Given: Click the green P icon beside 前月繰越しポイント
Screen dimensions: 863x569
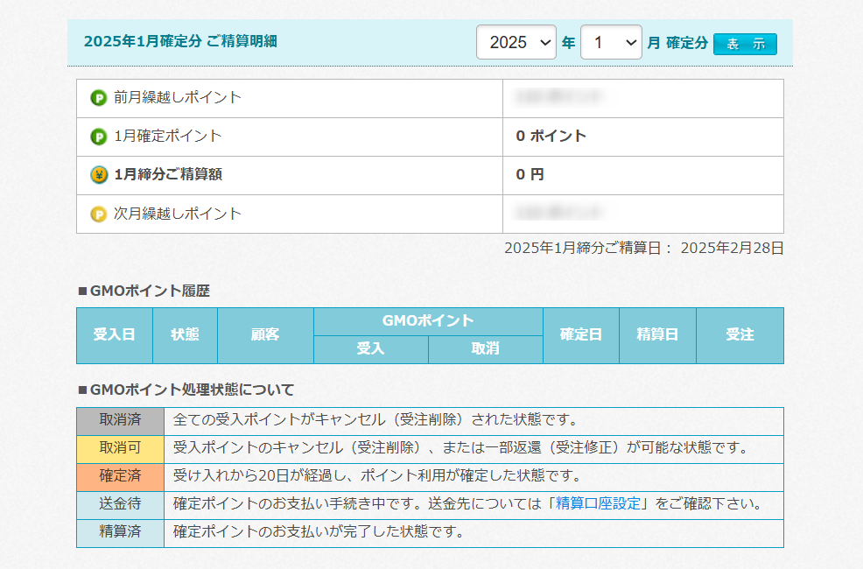Looking at the screenshot, I should [x=99, y=97].
